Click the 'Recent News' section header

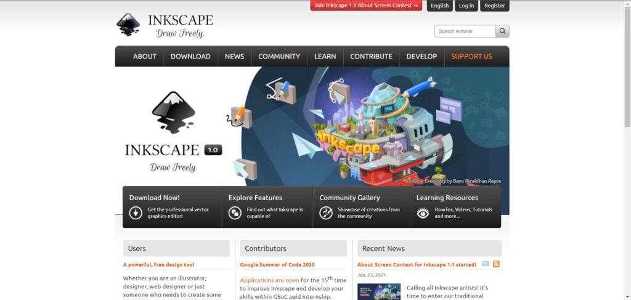[x=429, y=248]
